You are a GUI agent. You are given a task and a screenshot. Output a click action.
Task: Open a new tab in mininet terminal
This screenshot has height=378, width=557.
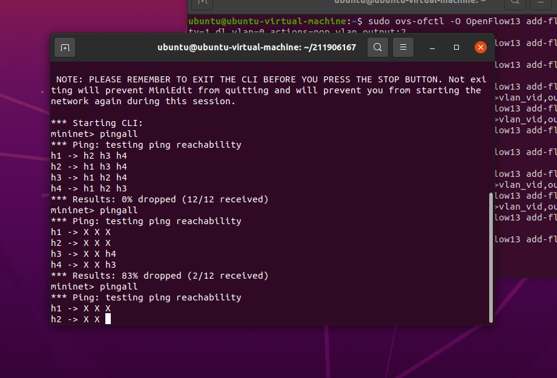pos(65,47)
